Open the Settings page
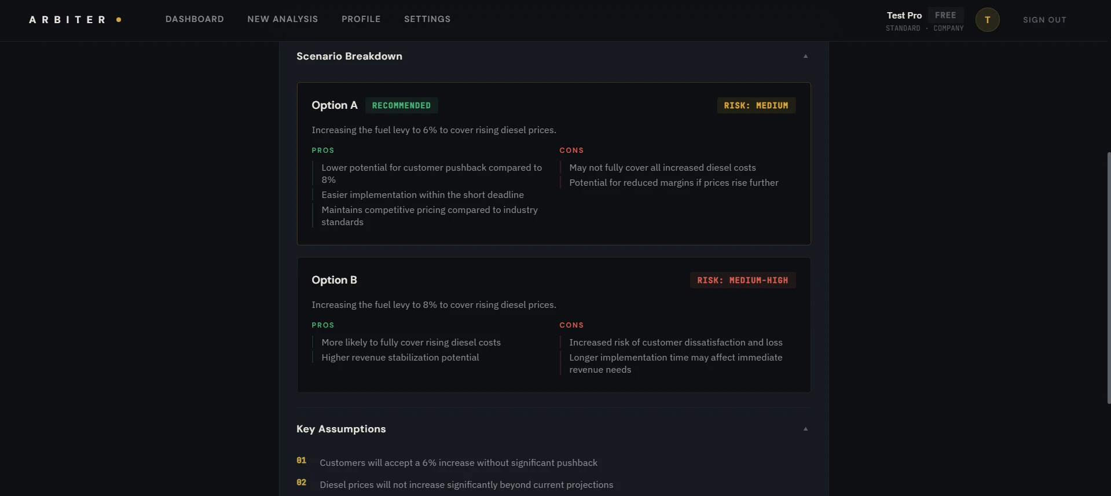Image resolution: width=1111 pixels, height=496 pixels. pyautogui.click(x=427, y=19)
